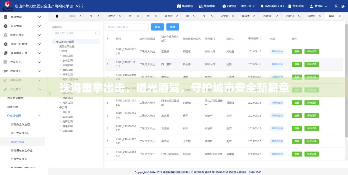
Task: Click the 退出 logout icon
Action: pos(343,6)
